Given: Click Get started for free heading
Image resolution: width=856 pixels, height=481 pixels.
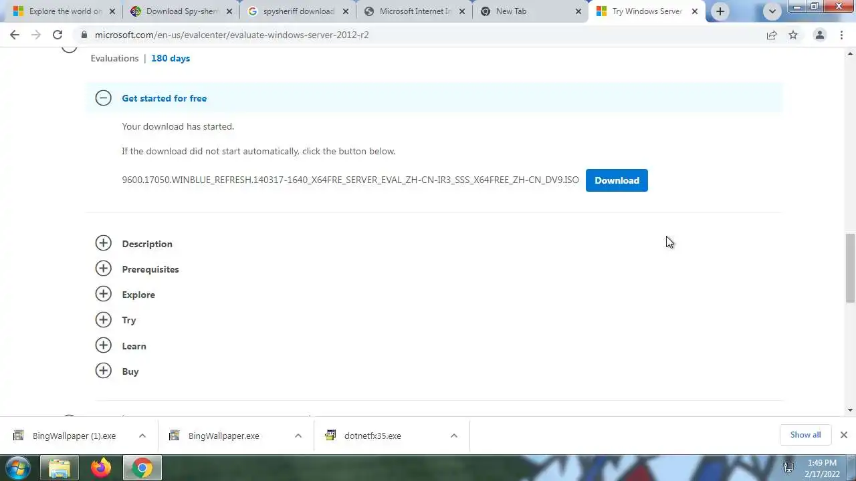Looking at the screenshot, I should point(164,98).
